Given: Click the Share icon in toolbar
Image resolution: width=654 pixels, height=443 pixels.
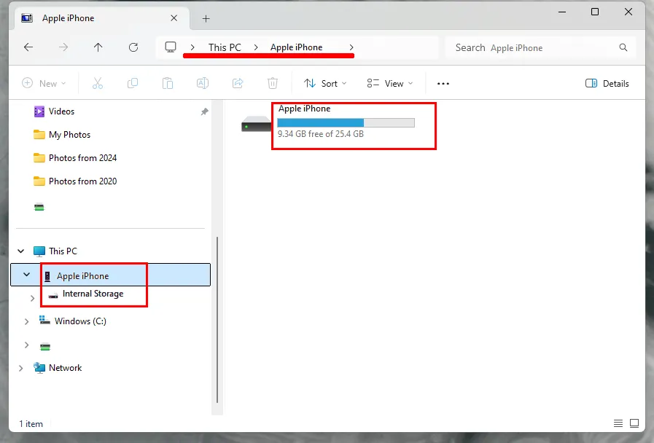Looking at the screenshot, I should point(238,83).
